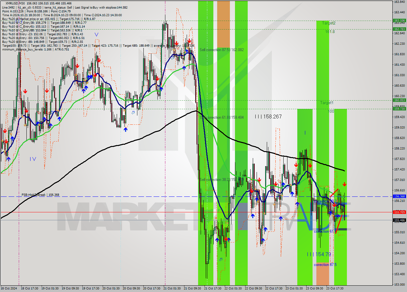The width and height of the screenshot is (407, 292).
Task: Click the I I I 158.267 wave label
Action: tap(268, 117)
